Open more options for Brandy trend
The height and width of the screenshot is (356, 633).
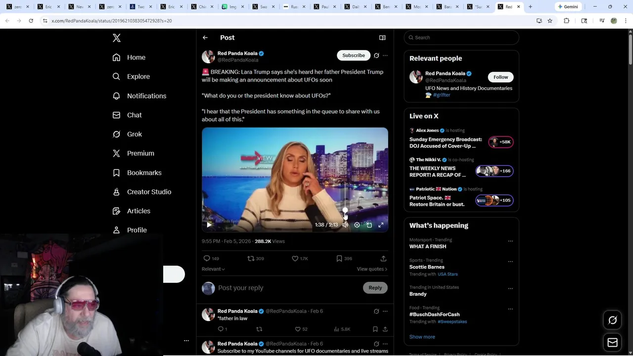pyautogui.click(x=510, y=289)
